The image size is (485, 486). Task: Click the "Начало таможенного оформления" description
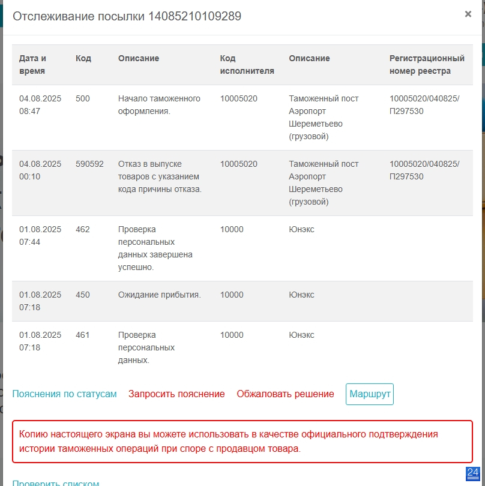tap(159, 104)
